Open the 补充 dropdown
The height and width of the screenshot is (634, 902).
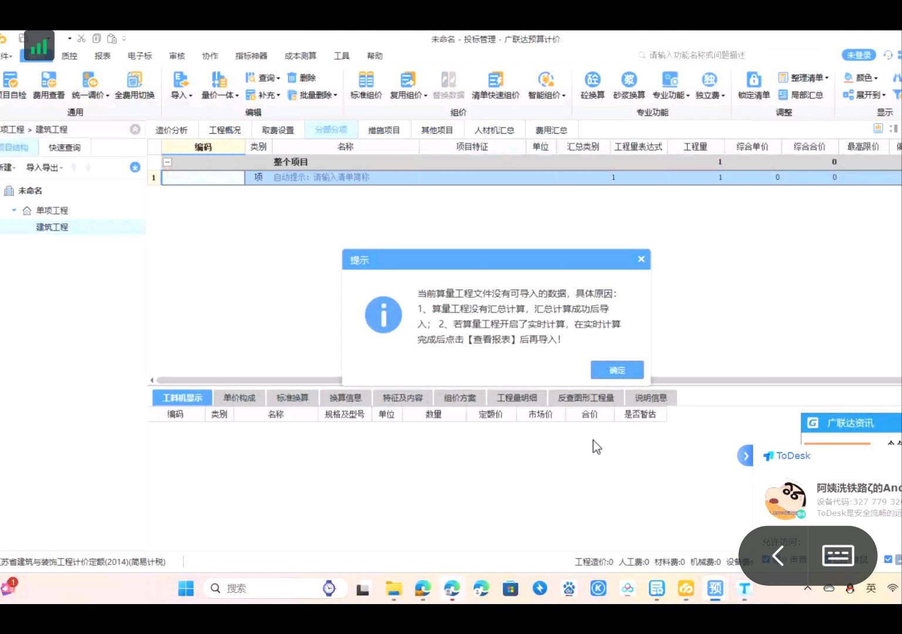click(x=263, y=95)
